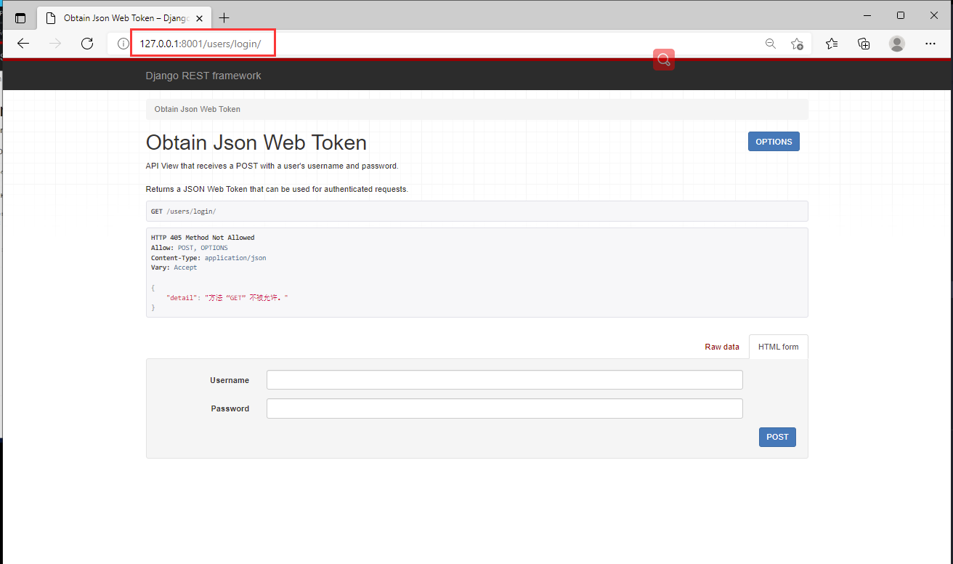This screenshot has height=564, width=953.
Task: Click the red search magnifier overlay icon
Action: 664,60
